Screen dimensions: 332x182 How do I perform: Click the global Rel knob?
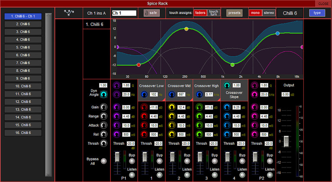coord(104,134)
